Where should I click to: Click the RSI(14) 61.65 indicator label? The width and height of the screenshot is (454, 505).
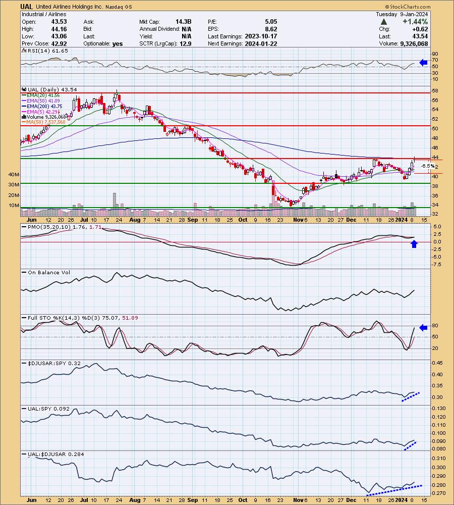pos(47,50)
